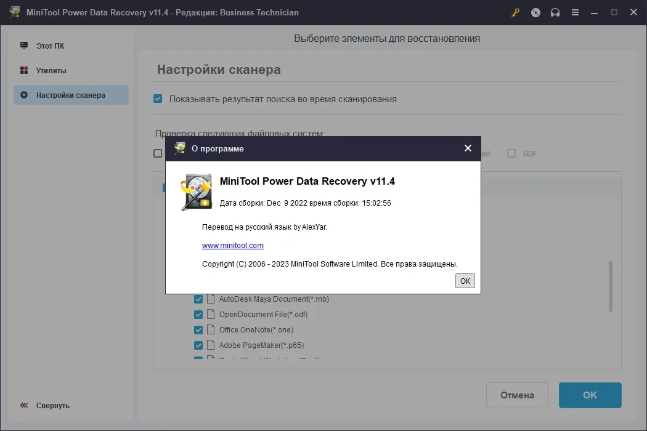Click the file icon beside OpenDocument File
This screenshot has width=647, height=431.
pyautogui.click(x=211, y=314)
